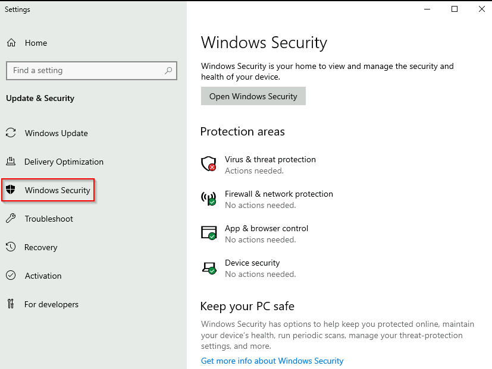Click the Home icon in sidebar
The width and height of the screenshot is (492, 369).
(11, 43)
